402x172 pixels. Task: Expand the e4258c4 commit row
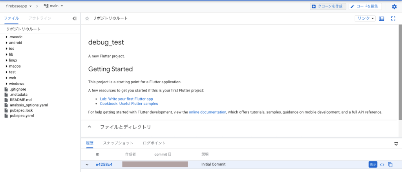point(87,165)
